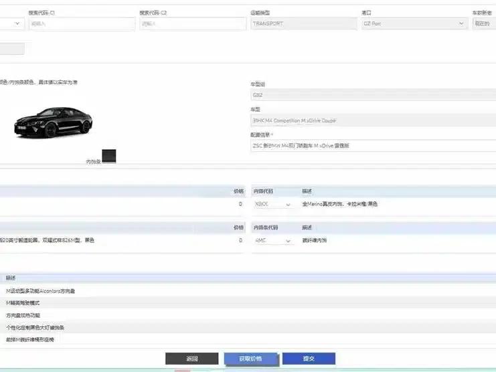Click the BMW M4 car thumbnail
This screenshot has width=496, height=372.
coord(53,122)
